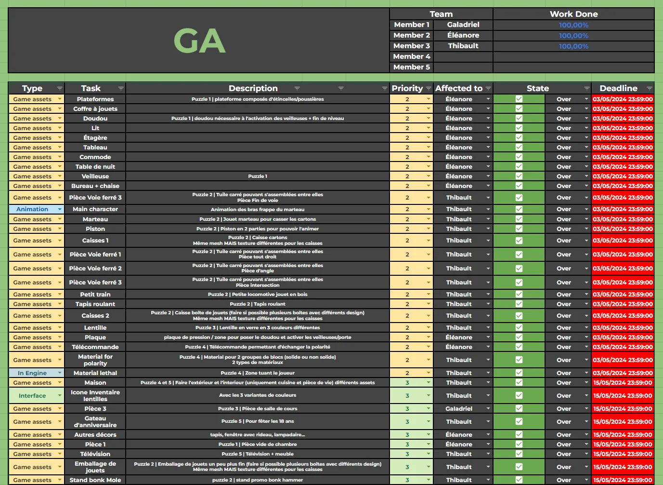
Task: Open the Type dropdown for Gateau d'anniversaire
Action: coord(60,421)
